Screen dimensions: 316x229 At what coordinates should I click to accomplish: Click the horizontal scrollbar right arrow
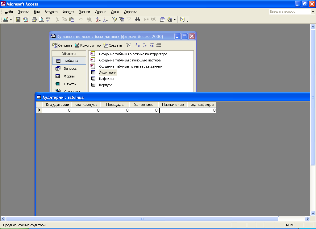pos(307,219)
